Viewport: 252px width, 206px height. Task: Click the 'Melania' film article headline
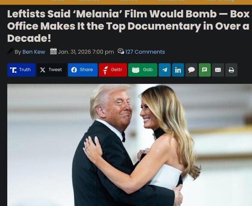pos(128,26)
